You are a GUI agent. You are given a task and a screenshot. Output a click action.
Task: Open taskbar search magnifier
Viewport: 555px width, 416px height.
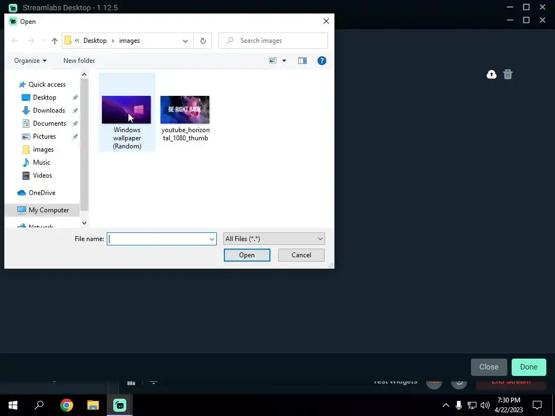[39, 405]
